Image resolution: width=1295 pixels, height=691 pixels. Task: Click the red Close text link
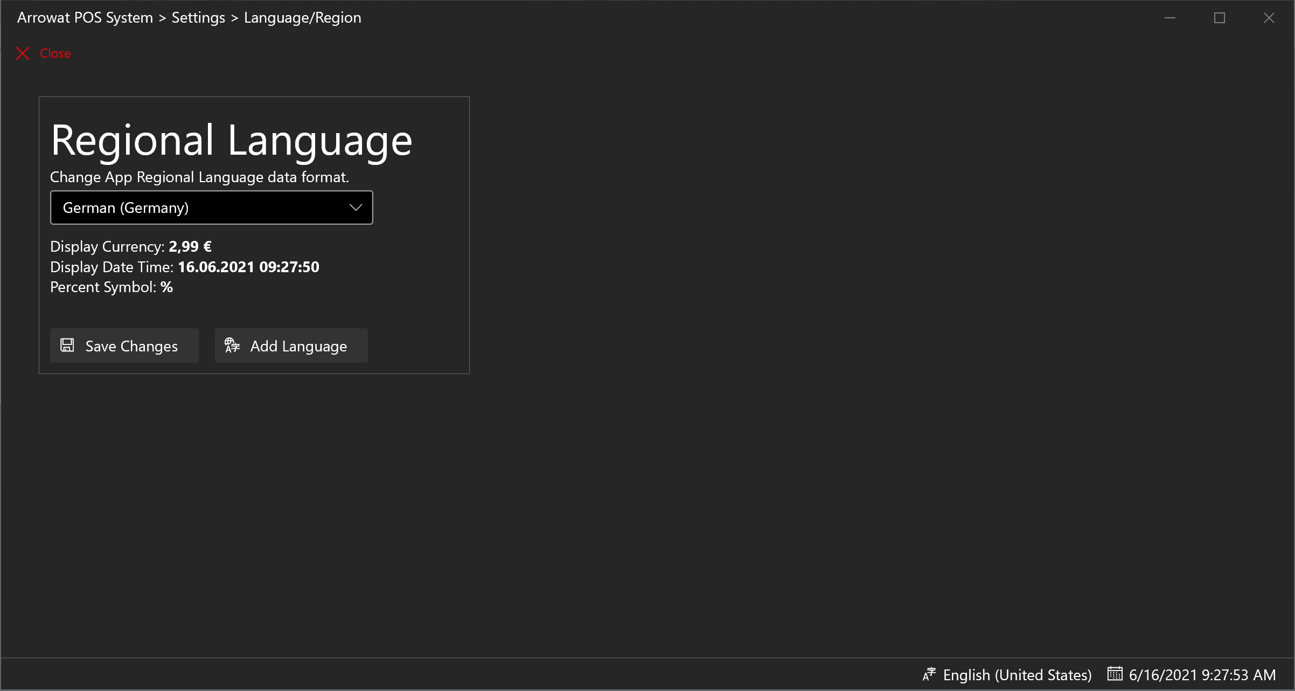tap(55, 53)
